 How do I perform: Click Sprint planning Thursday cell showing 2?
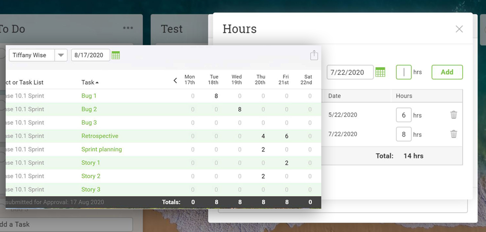[263, 150]
